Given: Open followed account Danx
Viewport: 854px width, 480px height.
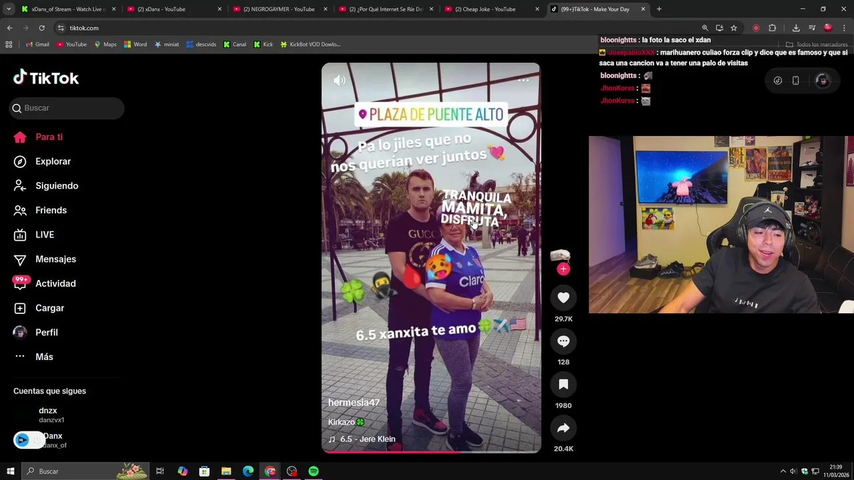Looking at the screenshot, I should click(52, 440).
